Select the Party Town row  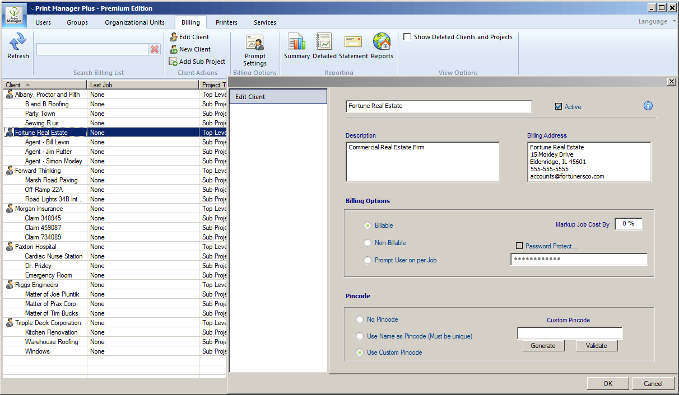pos(115,113)
